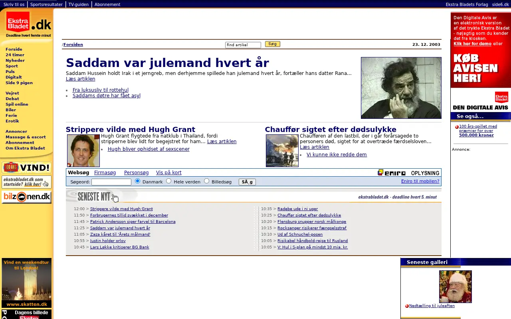Viewport: 511px width, 319px height.
Task: Open the burning truck accident thumbnail
Action: 282,151
